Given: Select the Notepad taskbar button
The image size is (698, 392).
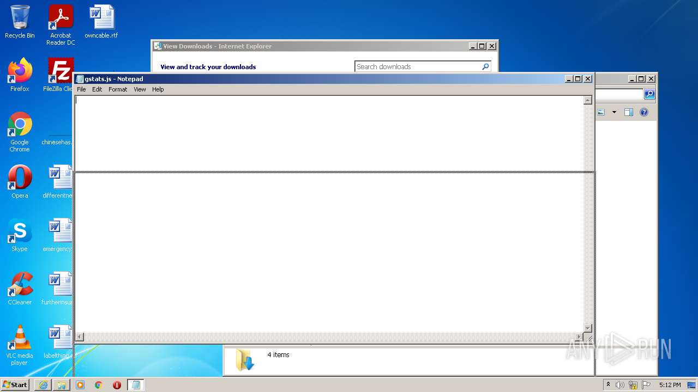Looking at the screenshot, I should click(x=136, y=385).
